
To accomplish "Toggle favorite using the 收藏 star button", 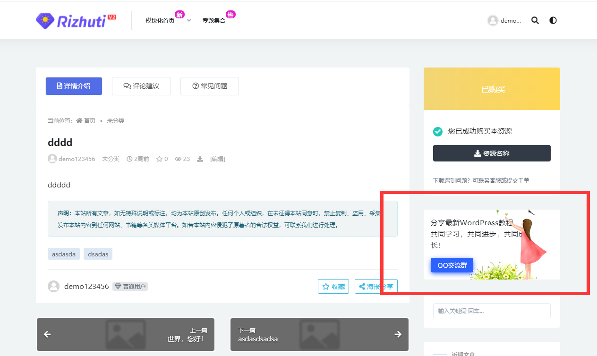I will (333, 286).
